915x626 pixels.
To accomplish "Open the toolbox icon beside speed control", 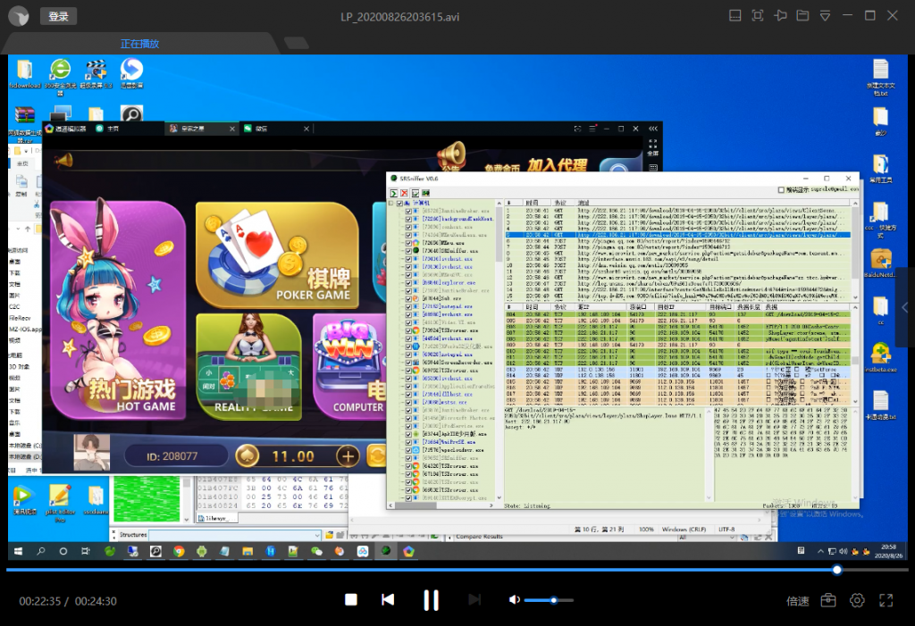I will coord(828,600).
